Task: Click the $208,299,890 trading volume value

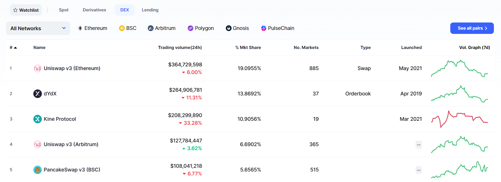Action: click(x=185, y=115)
